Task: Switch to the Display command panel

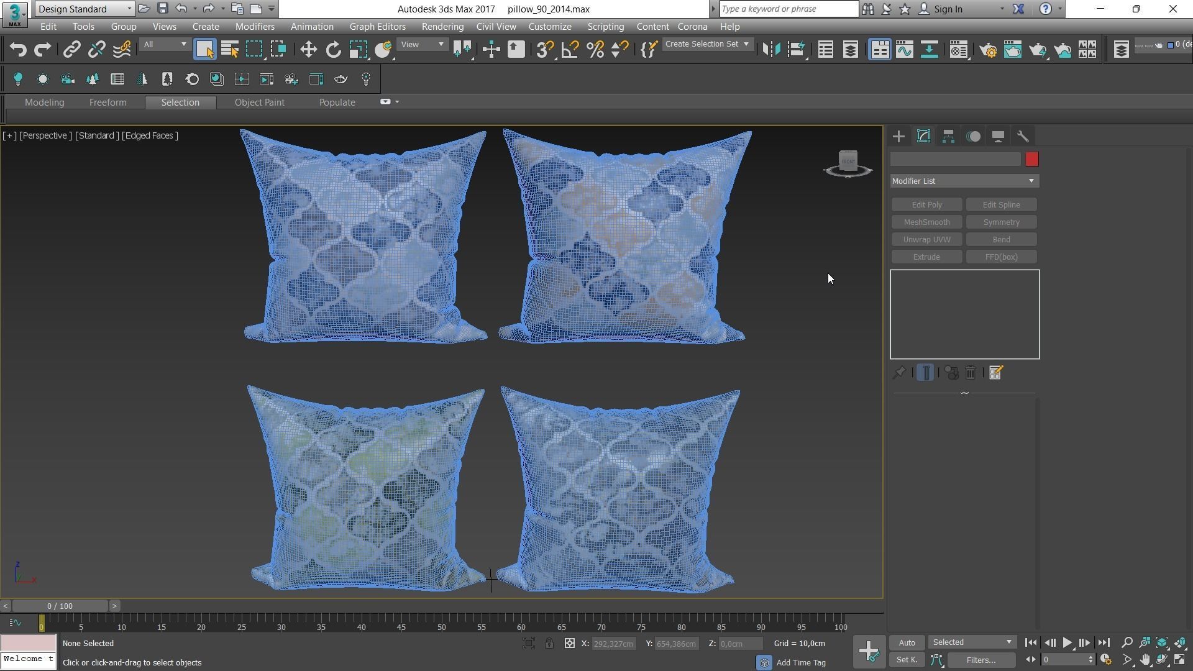Action: 998,137
